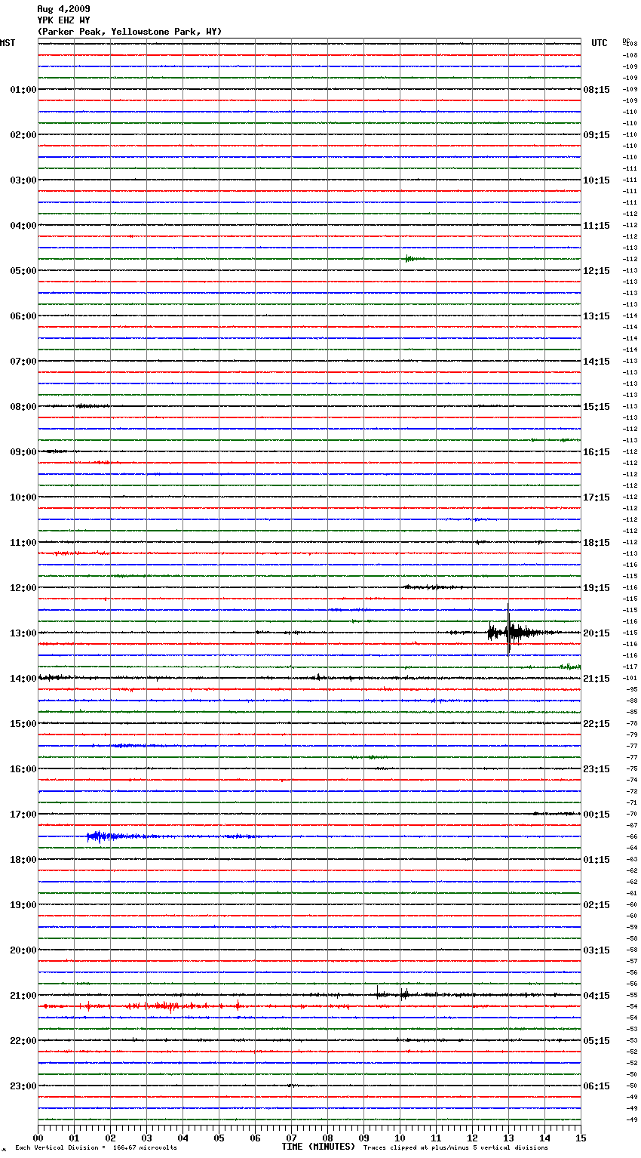Click the 'Aug 4,2009' date heading
This screenshot has width=641, height=1158.
[x=63, y=9]
